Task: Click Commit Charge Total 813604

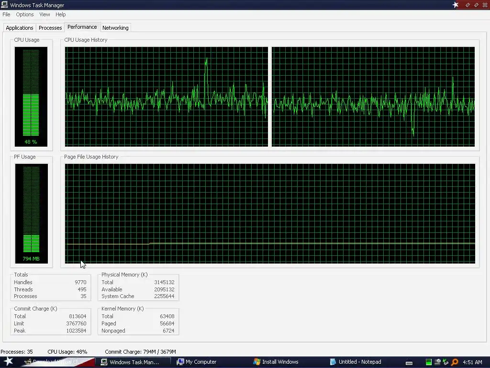Action: [78, 316]
